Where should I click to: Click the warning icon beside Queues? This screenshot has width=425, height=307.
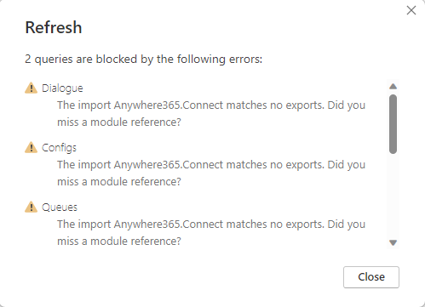pyautogui.click(x=31, y=207)
